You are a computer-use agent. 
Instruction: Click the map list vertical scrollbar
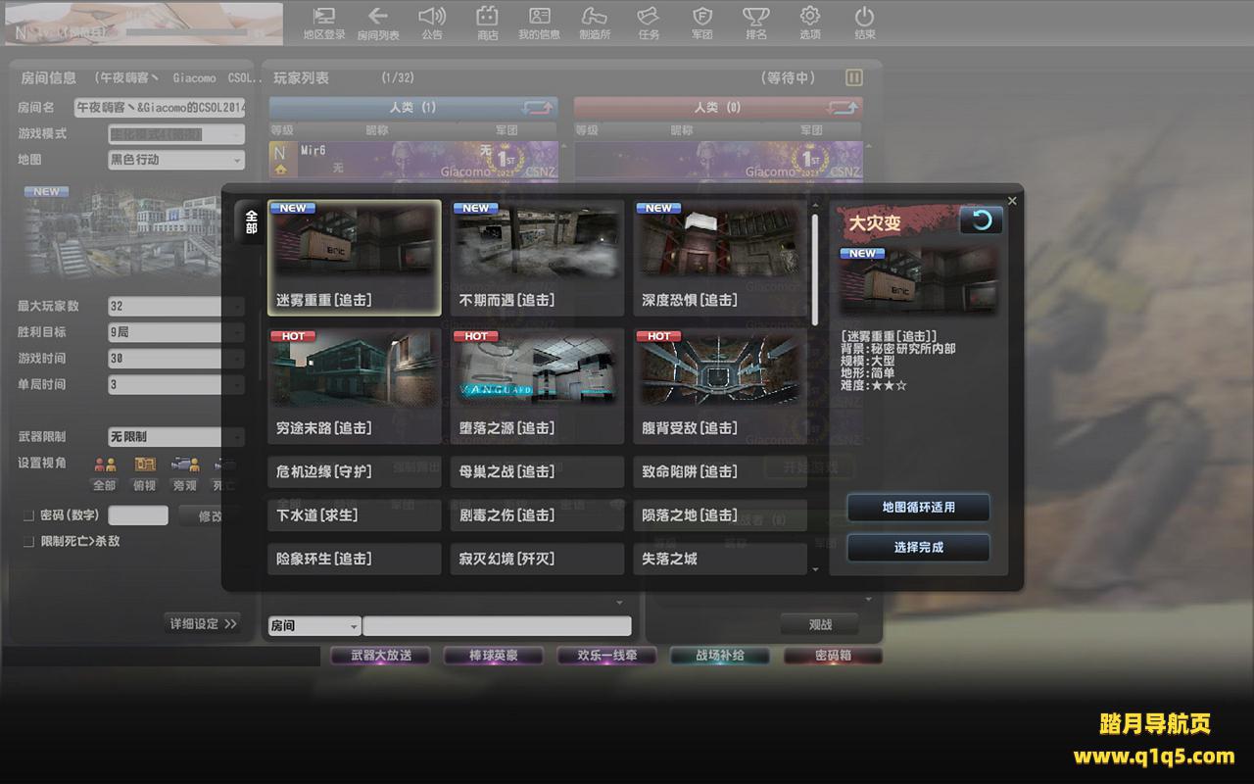click(814, 269)
